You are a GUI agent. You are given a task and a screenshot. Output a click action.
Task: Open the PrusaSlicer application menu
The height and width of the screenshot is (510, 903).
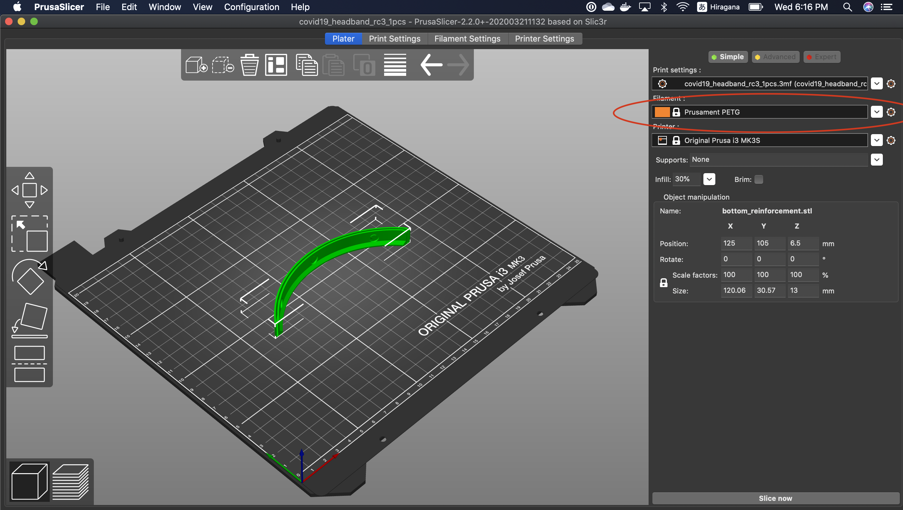click(x=59, y=7)
